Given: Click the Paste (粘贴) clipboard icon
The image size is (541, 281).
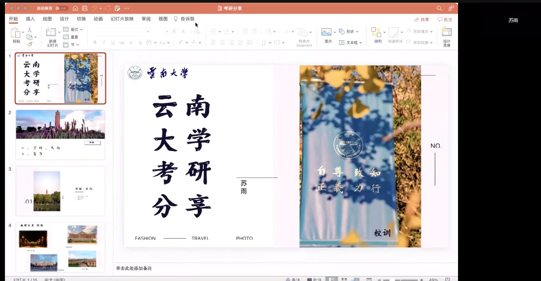Looking at the screenshot, I should [15, 33].
